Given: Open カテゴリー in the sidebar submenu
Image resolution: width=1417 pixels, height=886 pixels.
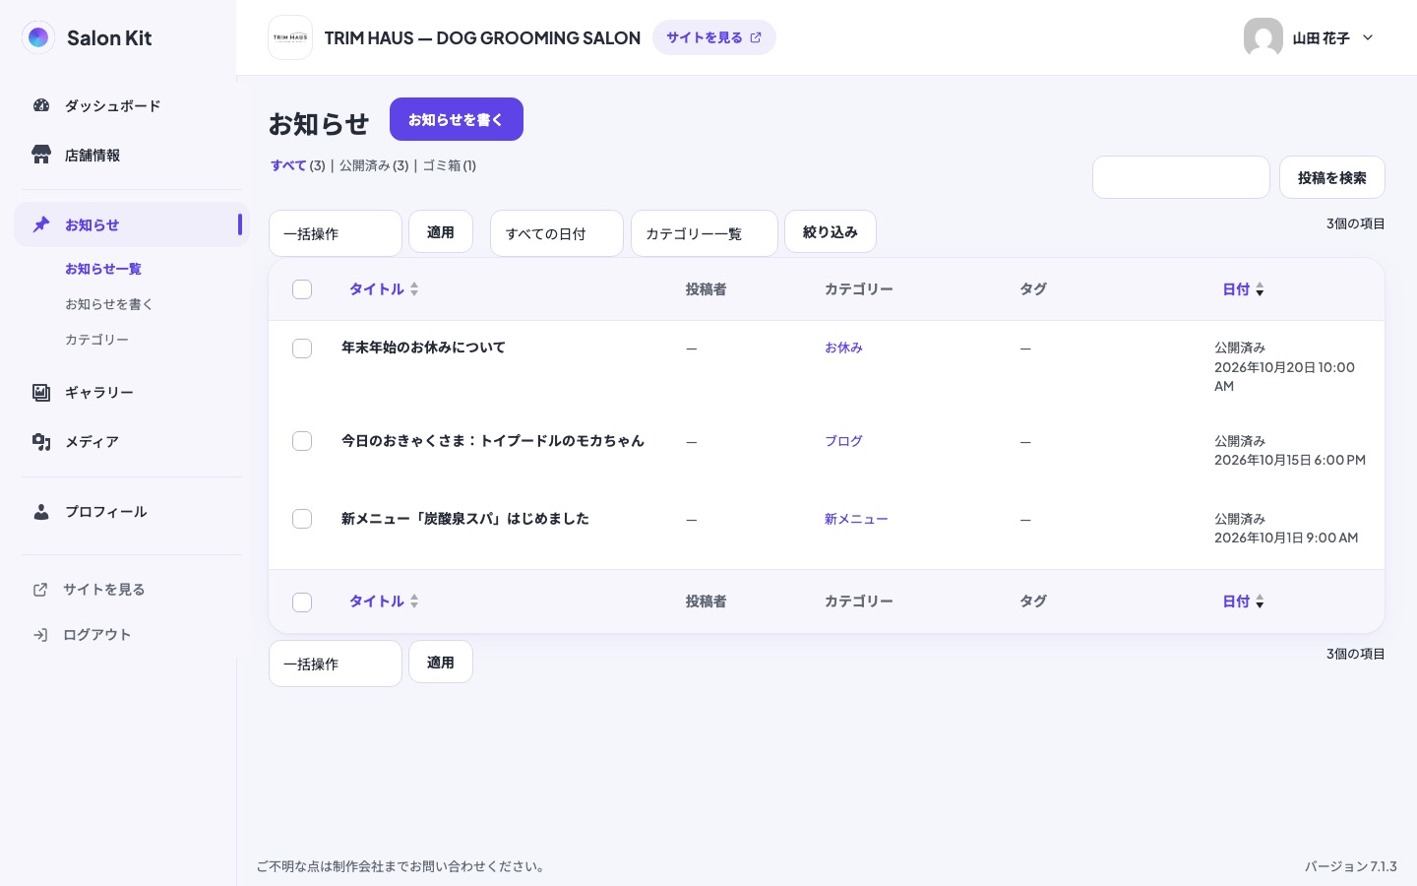Looking at the screenshot, I should pos(96,340).
